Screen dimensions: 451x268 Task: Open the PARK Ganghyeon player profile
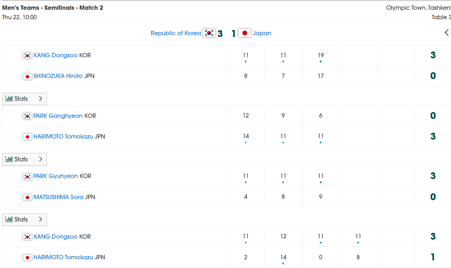[x=58, y=116]
